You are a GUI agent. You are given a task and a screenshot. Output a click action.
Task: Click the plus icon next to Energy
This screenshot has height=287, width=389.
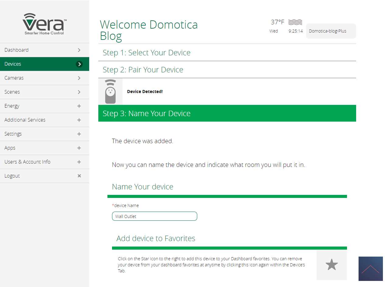pyautogui.click(x=79, y=106)
